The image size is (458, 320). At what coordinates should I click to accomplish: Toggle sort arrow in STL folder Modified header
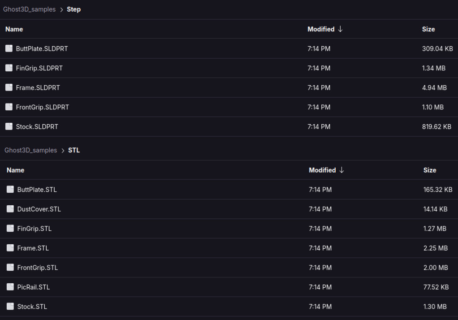pyautogui.click(x=341, y=170)
